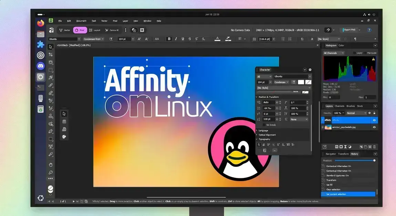Open the Canva AI persona
Viewport: 396px width, 216px height.
pyautogui.click(x=112, y=30)
